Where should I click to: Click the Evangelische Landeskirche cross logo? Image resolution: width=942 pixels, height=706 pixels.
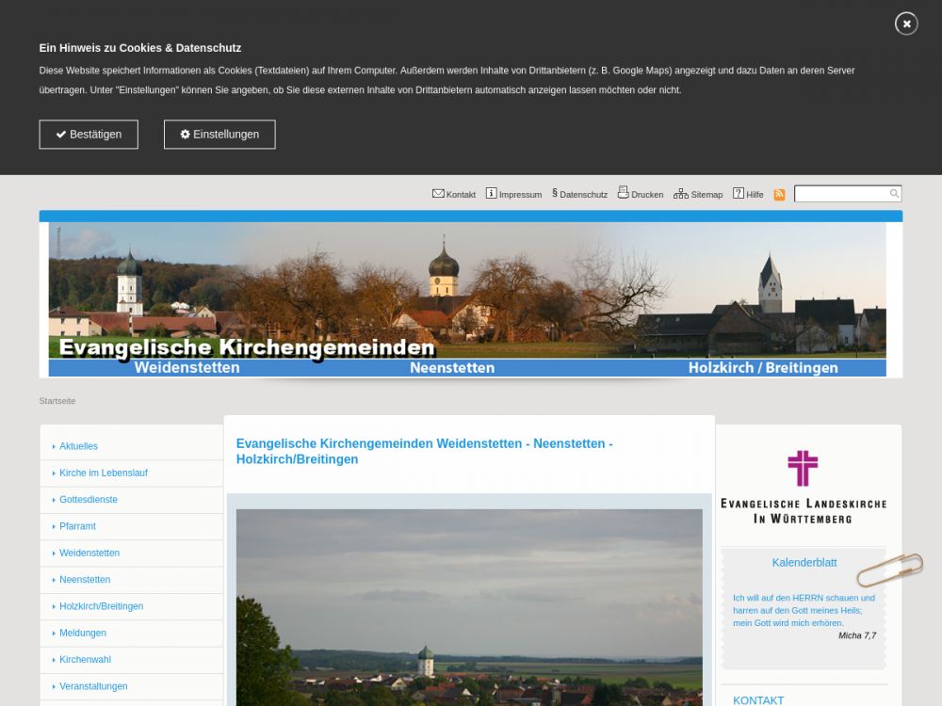click(x=803, y=468)
